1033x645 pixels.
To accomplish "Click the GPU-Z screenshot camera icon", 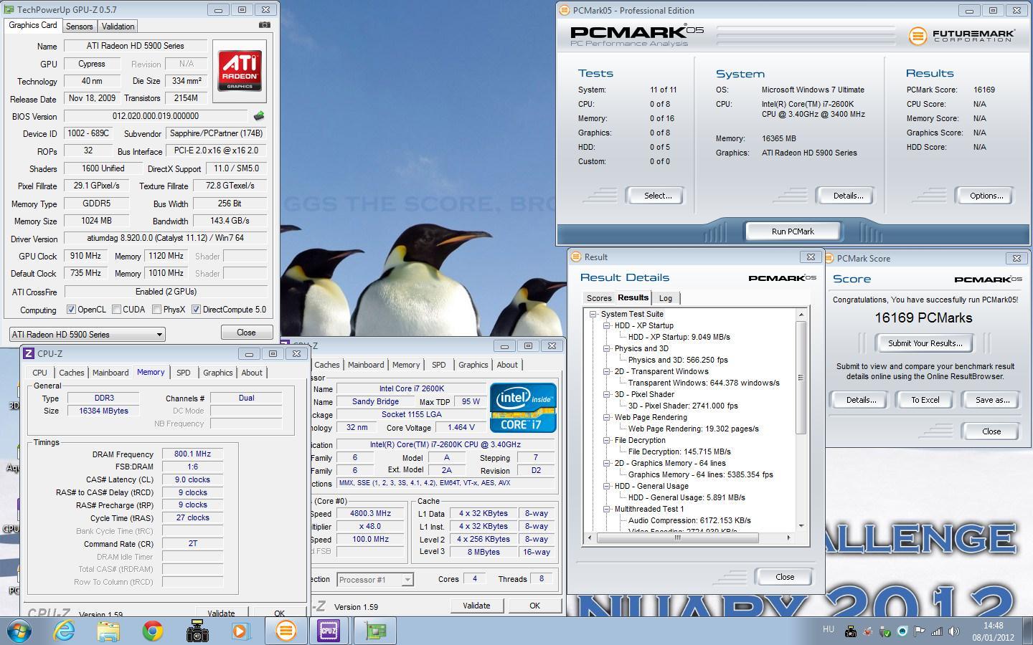I will tap(265, 25).
